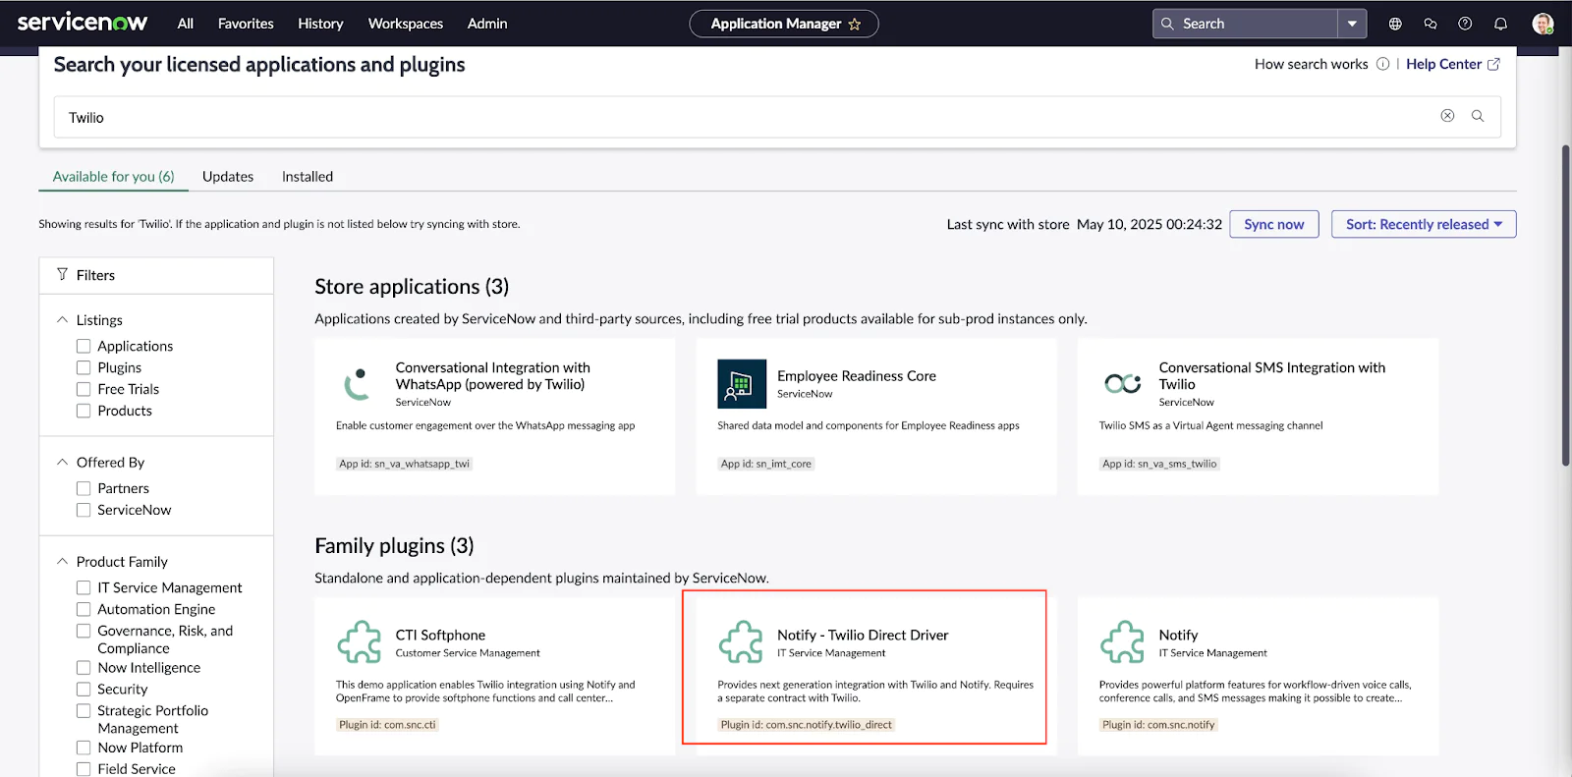Open the globe scope selector icon

pyautogui.click(x=1395, y=24)
